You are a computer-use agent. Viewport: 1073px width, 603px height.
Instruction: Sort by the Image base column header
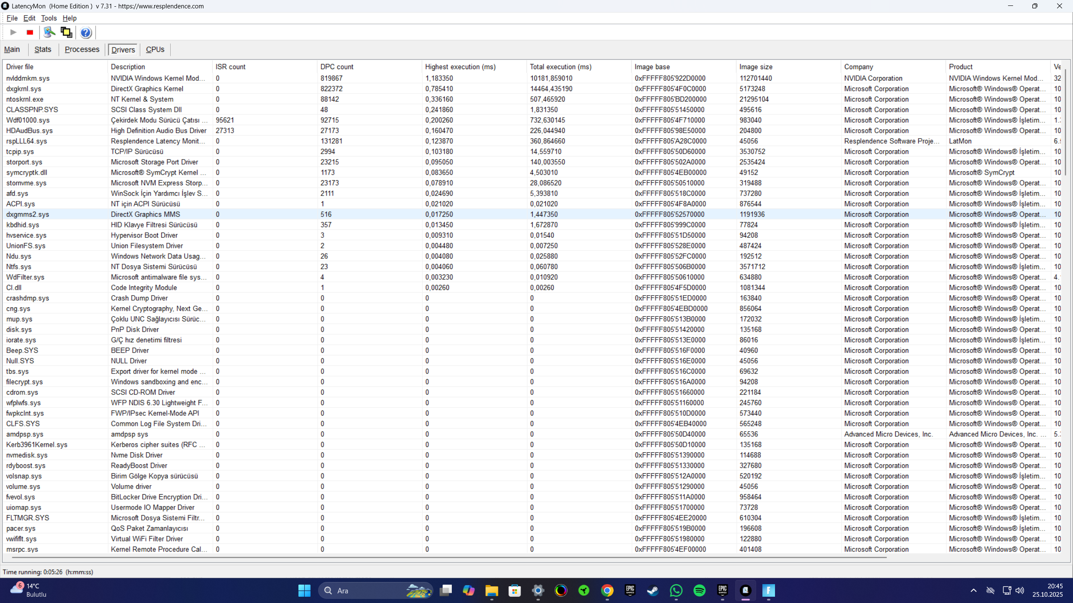[684, 67]
